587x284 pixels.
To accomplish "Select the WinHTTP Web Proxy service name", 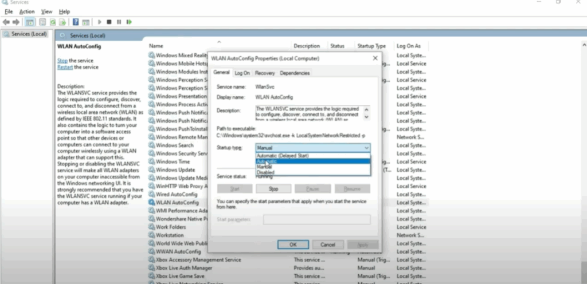I will click(x=182, y=186).
